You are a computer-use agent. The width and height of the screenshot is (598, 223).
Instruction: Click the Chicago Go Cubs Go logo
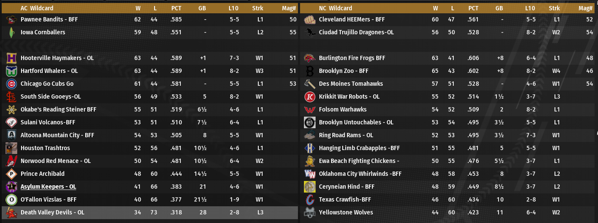[11, 84]
